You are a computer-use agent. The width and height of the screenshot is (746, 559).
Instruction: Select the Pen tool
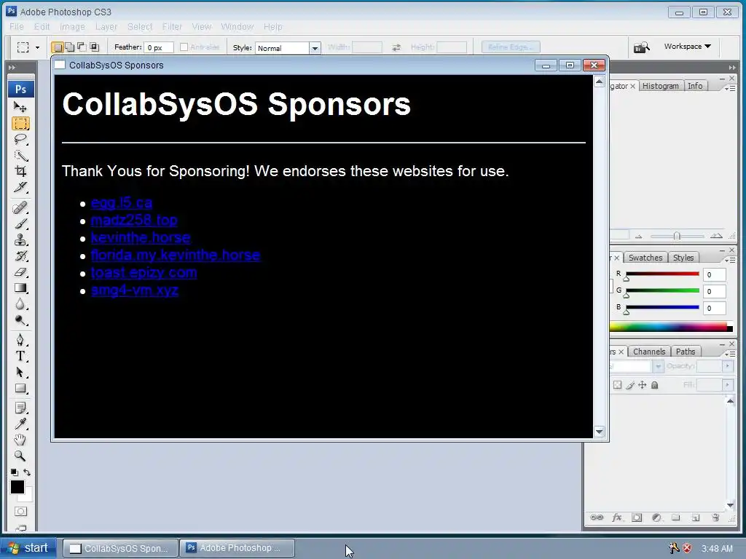[x=20, y=340]
